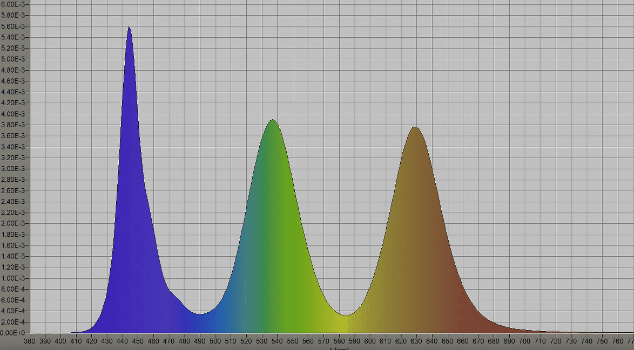Click the '380' wavelength label
The image size is (634, 350).
(30, 341)
